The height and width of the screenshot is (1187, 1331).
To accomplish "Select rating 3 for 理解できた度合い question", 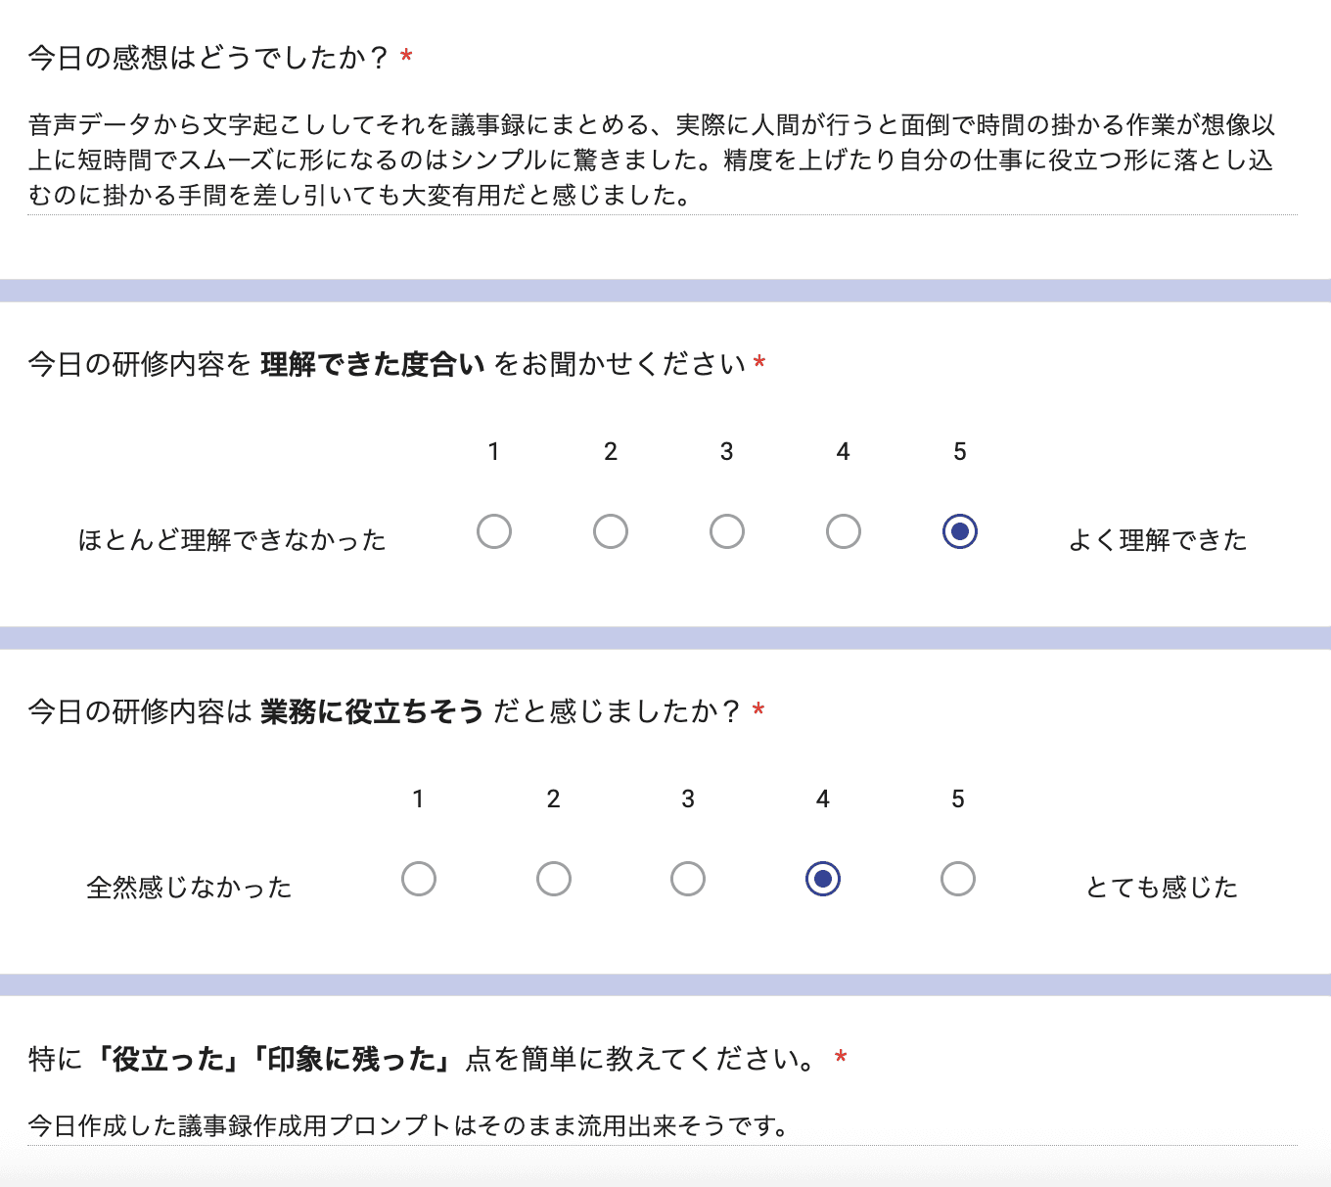I will tap(726, 531).
